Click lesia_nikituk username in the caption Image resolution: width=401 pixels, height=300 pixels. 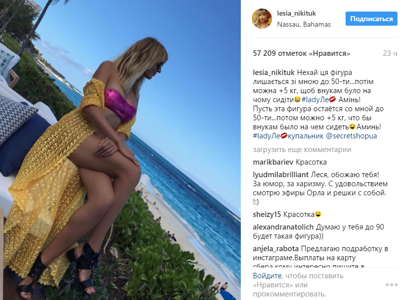(x=274, y=72)
